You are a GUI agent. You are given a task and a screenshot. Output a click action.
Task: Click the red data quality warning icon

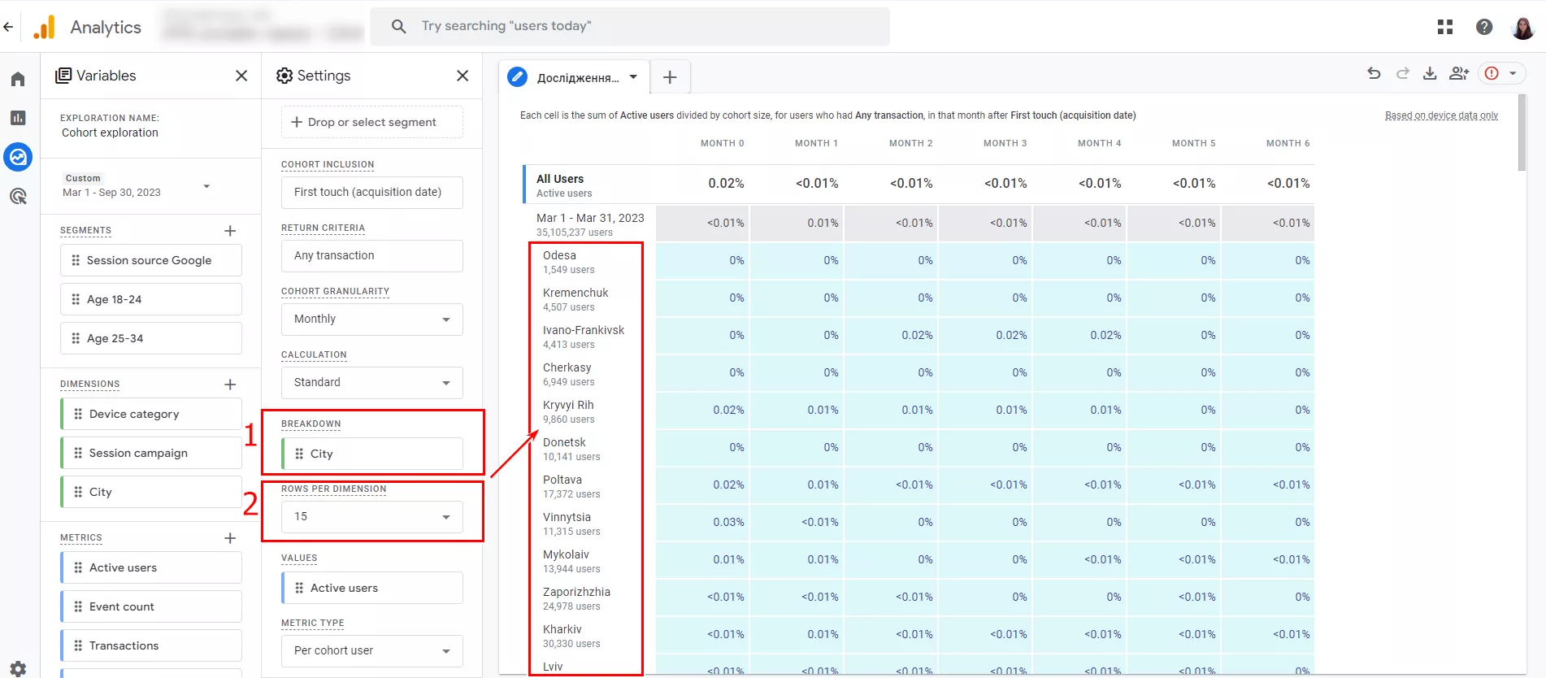tap(1492, 73)
